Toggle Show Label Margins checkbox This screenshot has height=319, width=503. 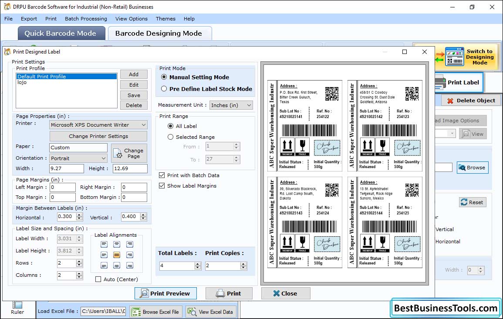pos(162,186)
